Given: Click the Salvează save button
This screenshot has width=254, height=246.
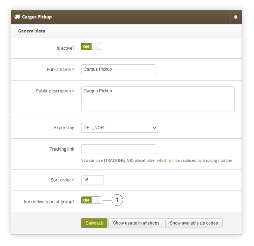Looking at the screenshot, I should pos(94,223).
